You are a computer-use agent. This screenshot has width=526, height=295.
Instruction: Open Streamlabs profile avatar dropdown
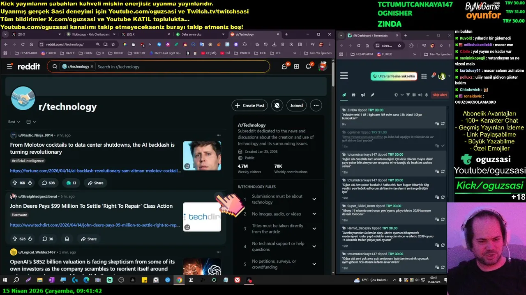click(443, 76)
